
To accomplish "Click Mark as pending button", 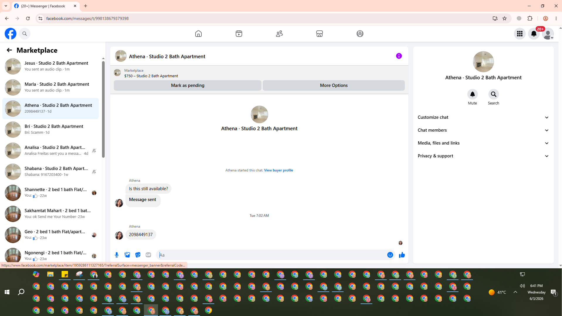I will [188, 85].
